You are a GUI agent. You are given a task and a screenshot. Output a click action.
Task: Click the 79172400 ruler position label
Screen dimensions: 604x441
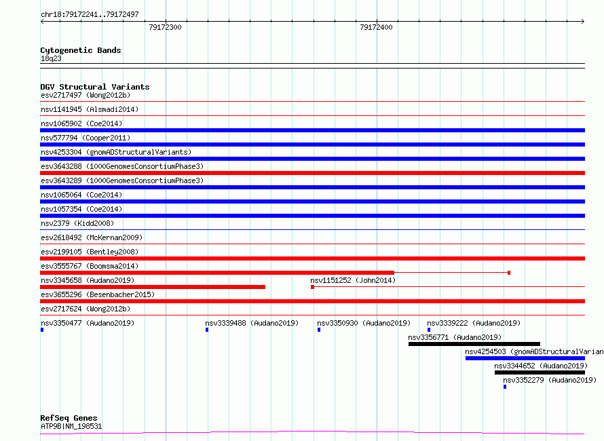click(x=376, y=27)
